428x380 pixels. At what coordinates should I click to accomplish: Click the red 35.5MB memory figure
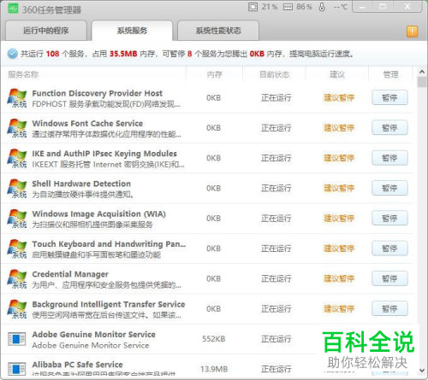click(123, 54)
